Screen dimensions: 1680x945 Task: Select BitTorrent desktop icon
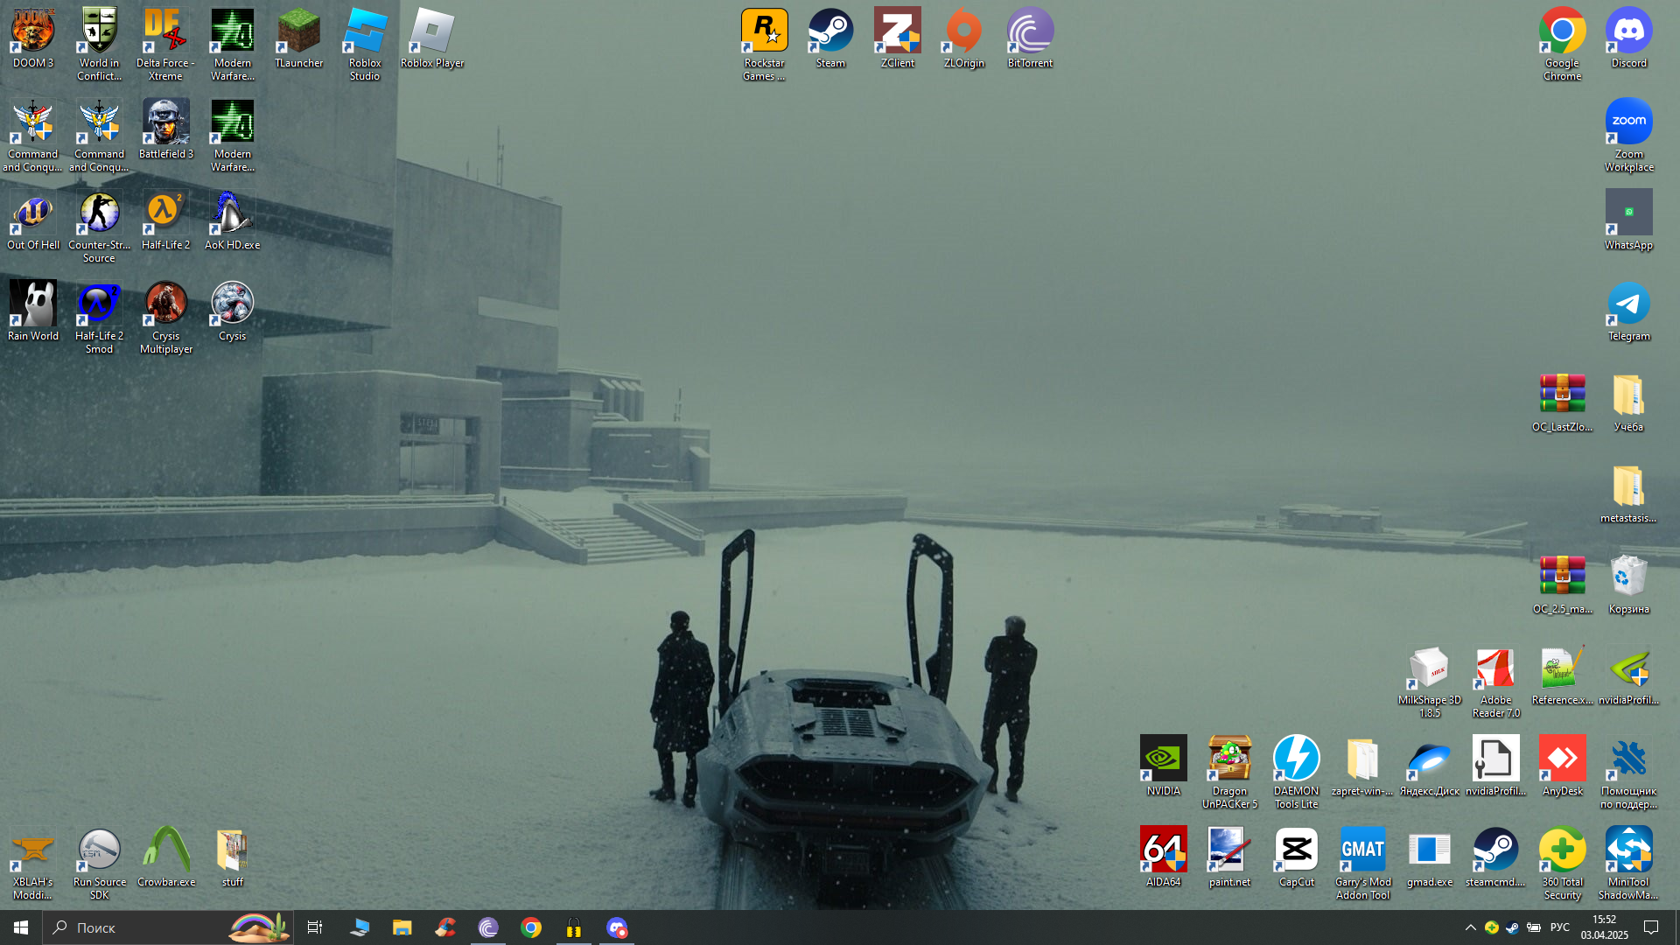[x=1030, y=39]
